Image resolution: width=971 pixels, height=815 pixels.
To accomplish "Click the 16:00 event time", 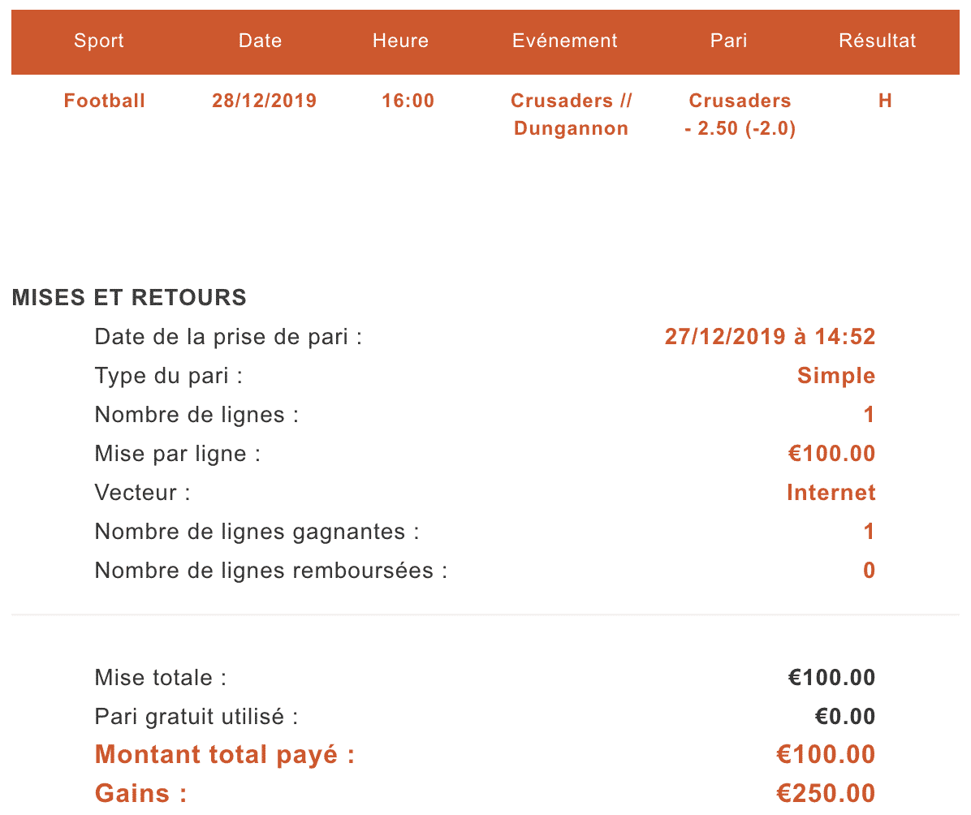I will 408,101.
